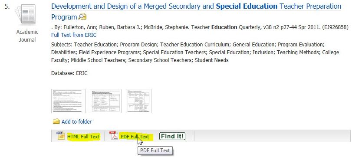This screenshot has height=157, width=352.
Task: Click the red PDF Adobe icon
Action: pos(114,136)
